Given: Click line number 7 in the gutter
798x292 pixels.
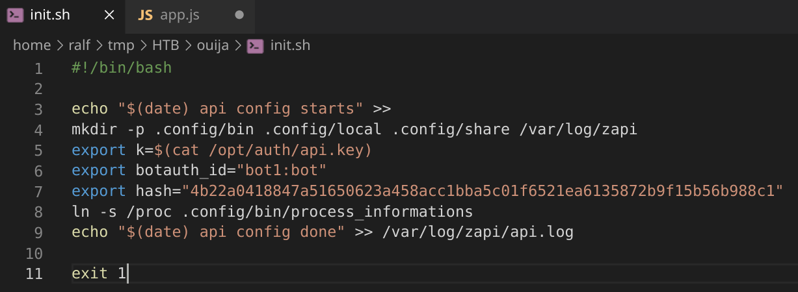Looking at the screenshot, I should tap(37, 191).
